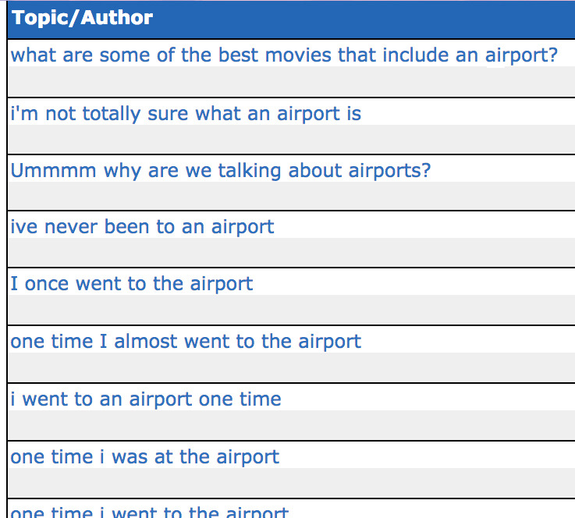Click the gray author row under "i went to an airport"
The image size is (575, 518).
(292, 425)
